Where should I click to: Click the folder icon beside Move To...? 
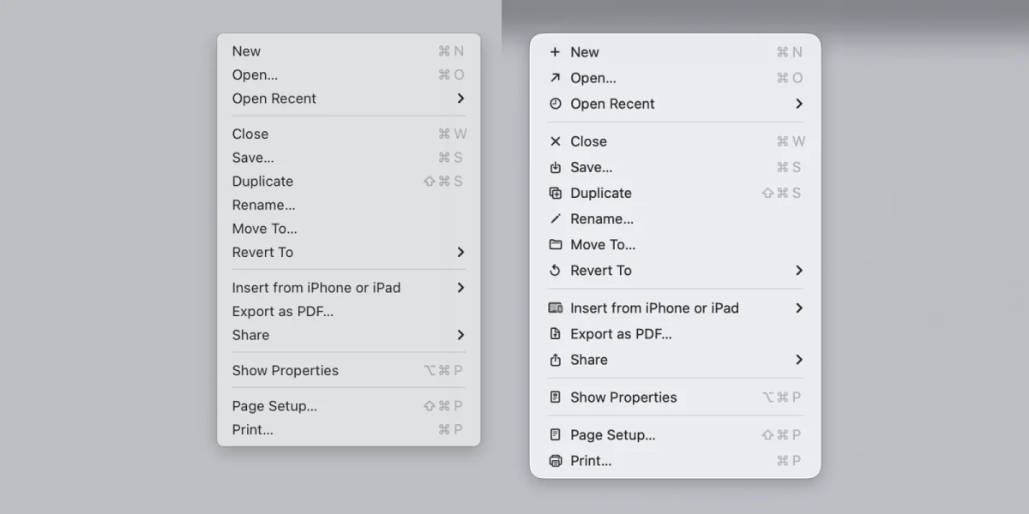click(556, 244)
